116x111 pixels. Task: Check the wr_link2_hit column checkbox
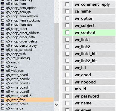[67, 61]
